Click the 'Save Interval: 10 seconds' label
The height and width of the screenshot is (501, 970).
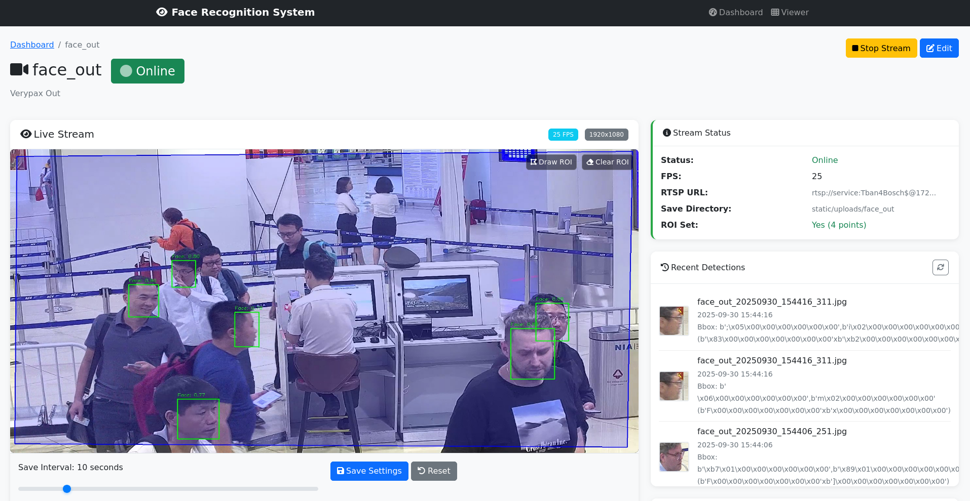tap(70, 467)
